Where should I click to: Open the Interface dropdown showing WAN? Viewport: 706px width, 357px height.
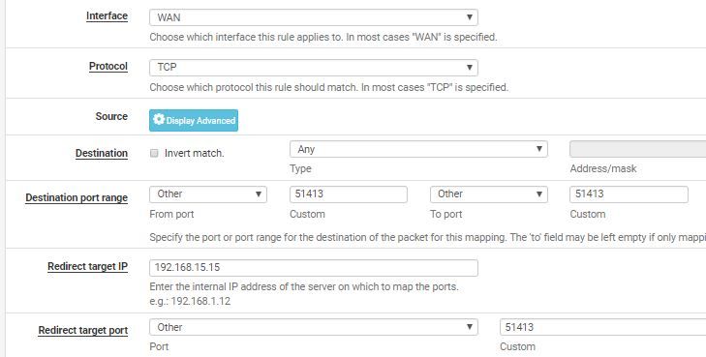[x=314, y=17]
